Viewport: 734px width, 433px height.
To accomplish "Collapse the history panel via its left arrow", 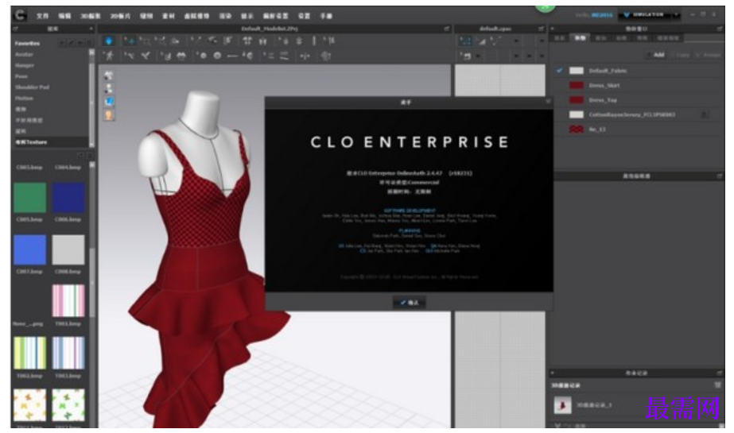I will [x=553, y=373].
